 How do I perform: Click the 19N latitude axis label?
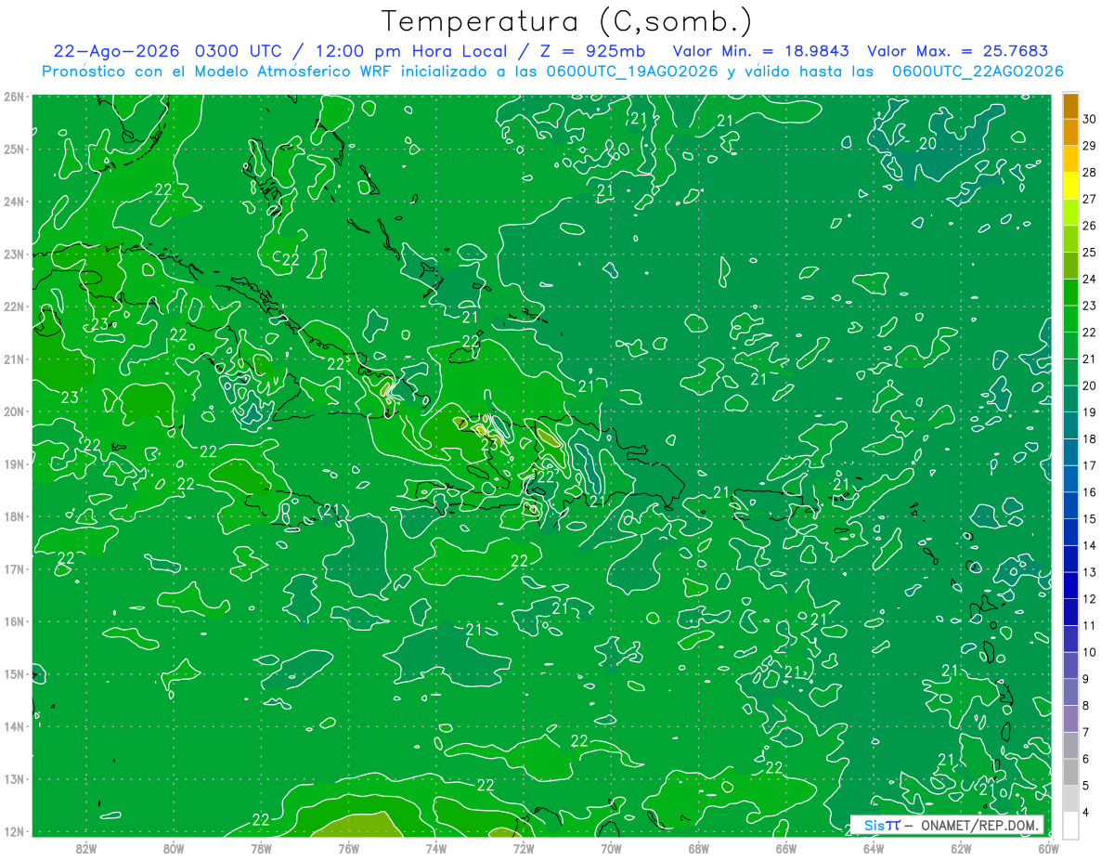tap(14, 463)
